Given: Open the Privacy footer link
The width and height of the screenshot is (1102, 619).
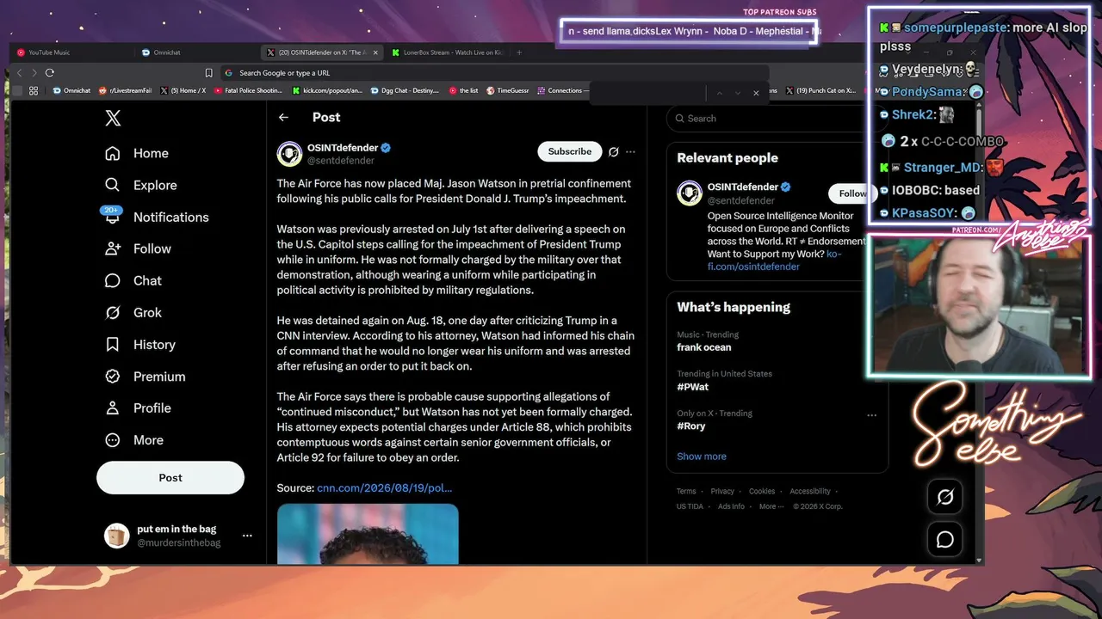Looking at the screenshot, I should point(722,491).
